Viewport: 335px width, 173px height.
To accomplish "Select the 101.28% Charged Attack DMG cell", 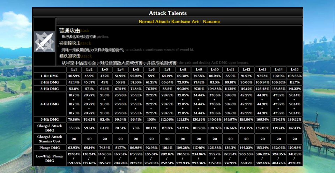I will (199, 128).
